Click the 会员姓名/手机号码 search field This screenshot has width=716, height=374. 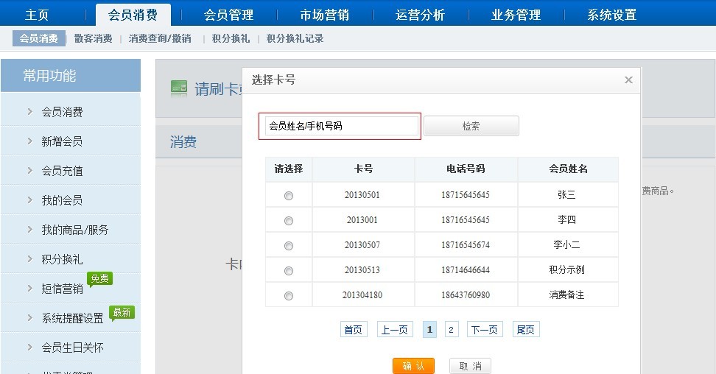(x=341, y=126)
